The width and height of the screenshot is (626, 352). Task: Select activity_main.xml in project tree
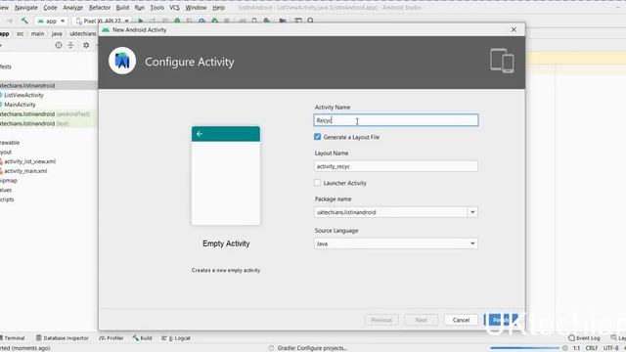click(25, 171)
